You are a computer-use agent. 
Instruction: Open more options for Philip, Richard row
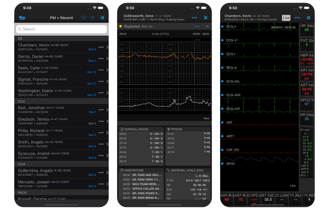[101, 133]
